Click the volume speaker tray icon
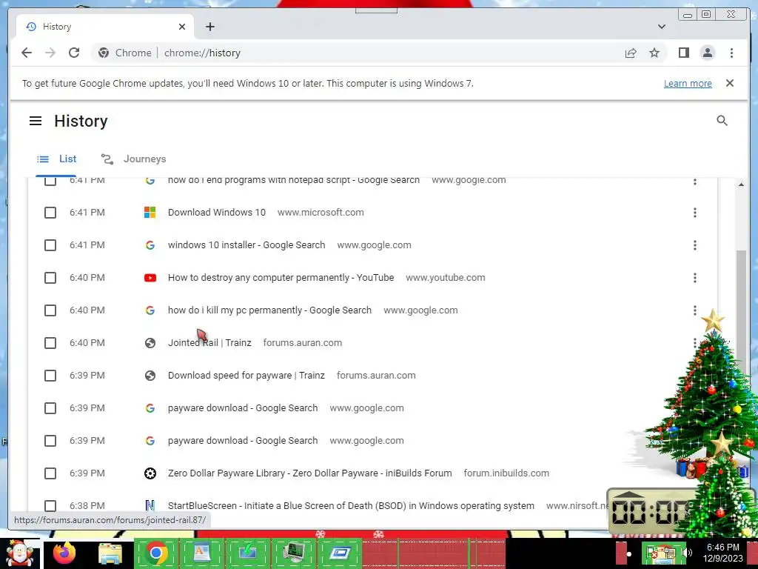758x569 pixels. pos(687,553)
